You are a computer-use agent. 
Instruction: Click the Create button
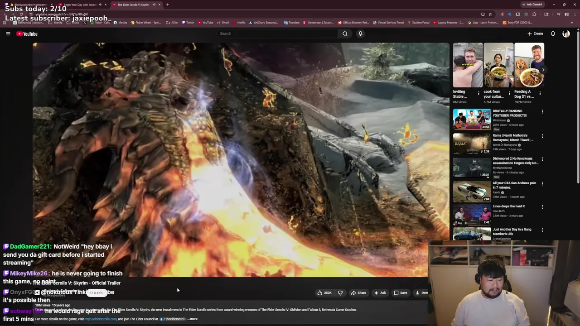click(535, 34)
